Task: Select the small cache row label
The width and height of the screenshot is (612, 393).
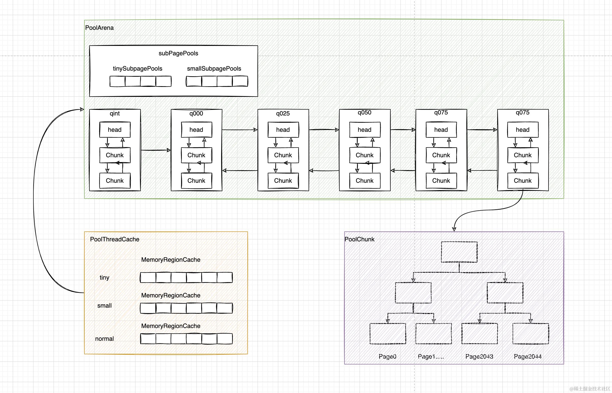Action: pyautogui.click(x=105, y=306)
